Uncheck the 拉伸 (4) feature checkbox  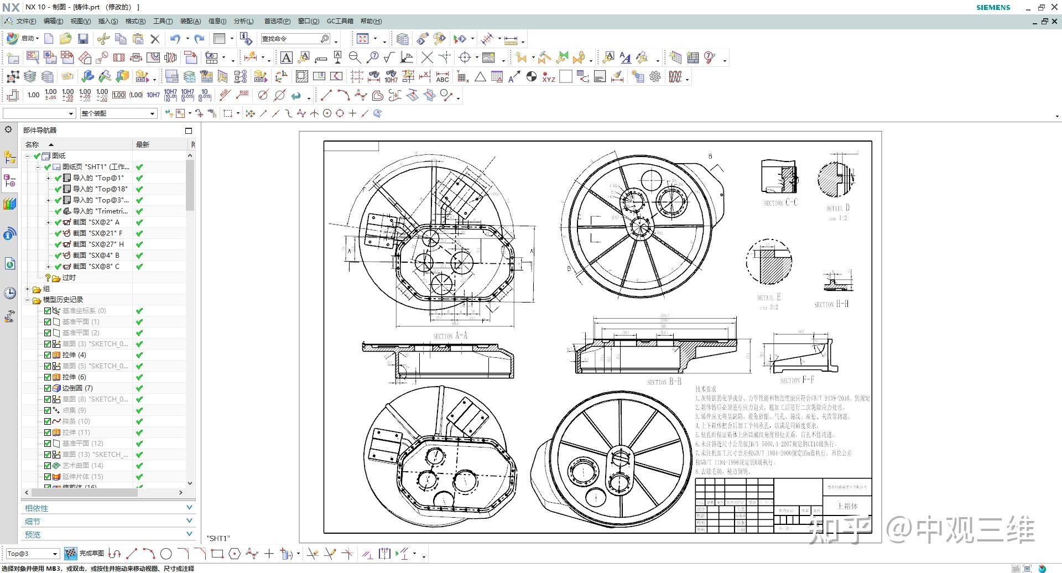(48, 355)
